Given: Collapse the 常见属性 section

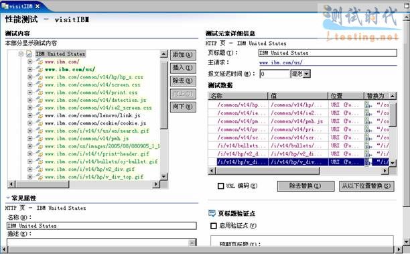Looking at the screenshot, I should [x=8, y=198].
